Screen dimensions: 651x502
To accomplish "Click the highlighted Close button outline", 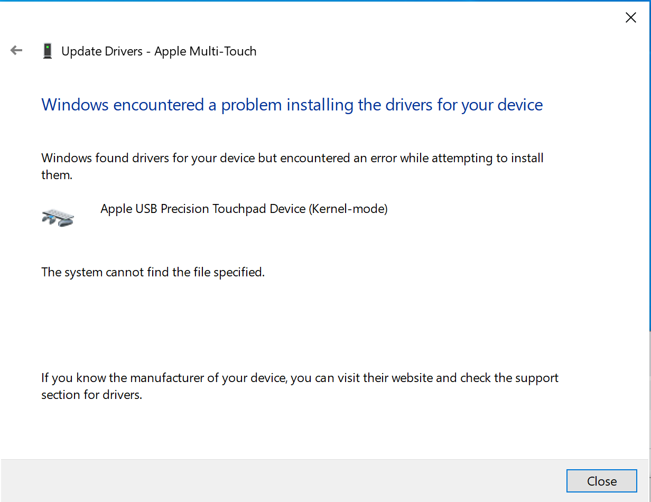I will click(601, 481).
